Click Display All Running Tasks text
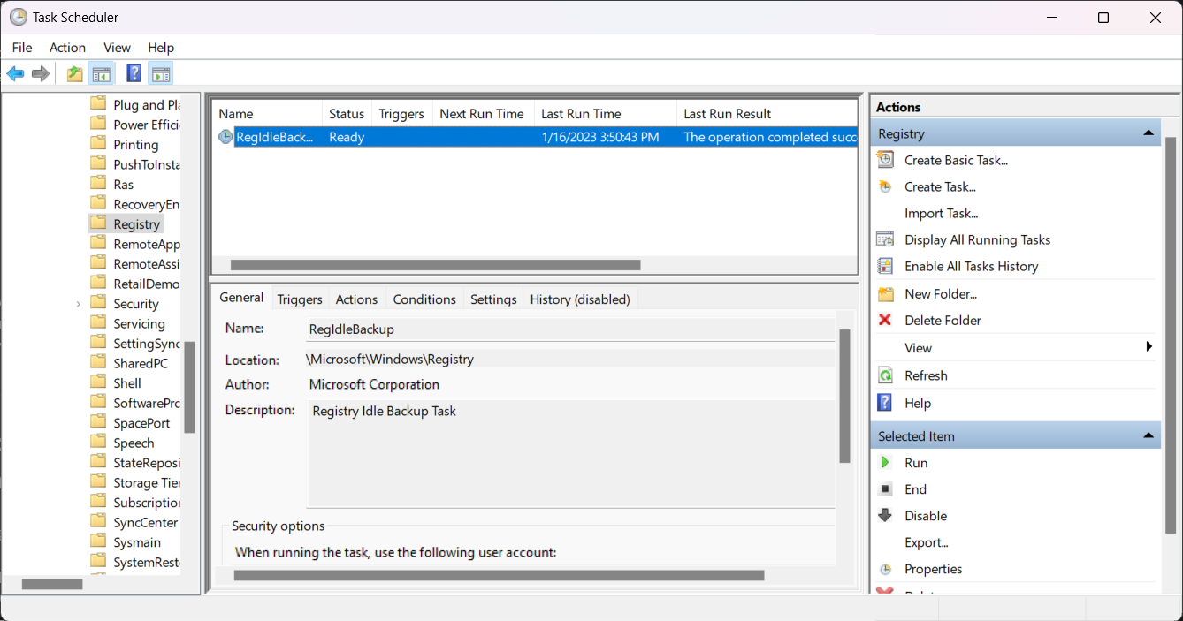The height and width of the screenshot is (621, 1183). 977,239
